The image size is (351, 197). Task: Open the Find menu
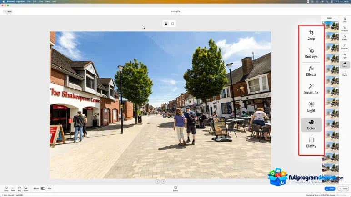coord(41,1)
